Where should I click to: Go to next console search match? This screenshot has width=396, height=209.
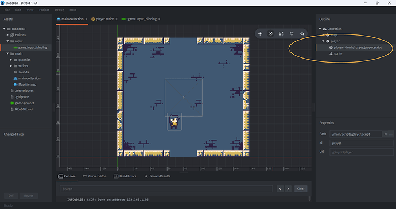(288, 189)
